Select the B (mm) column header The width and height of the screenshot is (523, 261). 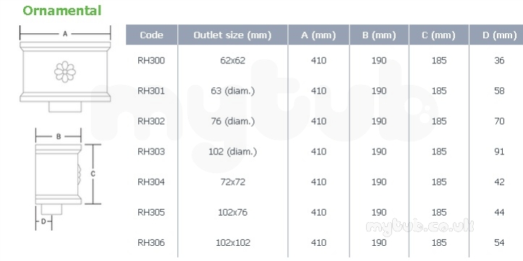pos(379,35)
